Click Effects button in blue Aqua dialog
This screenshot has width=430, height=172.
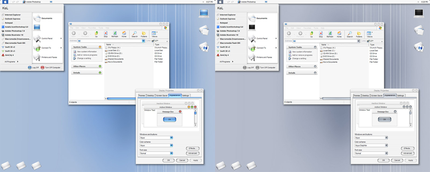(193, 148)
